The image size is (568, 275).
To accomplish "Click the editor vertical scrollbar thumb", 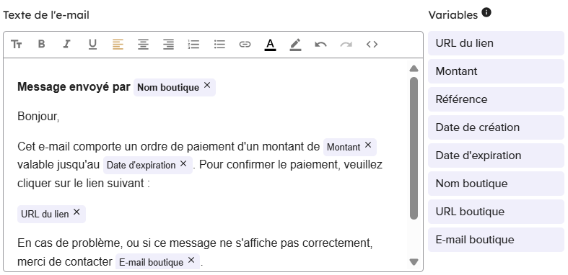I will point(414,148).
